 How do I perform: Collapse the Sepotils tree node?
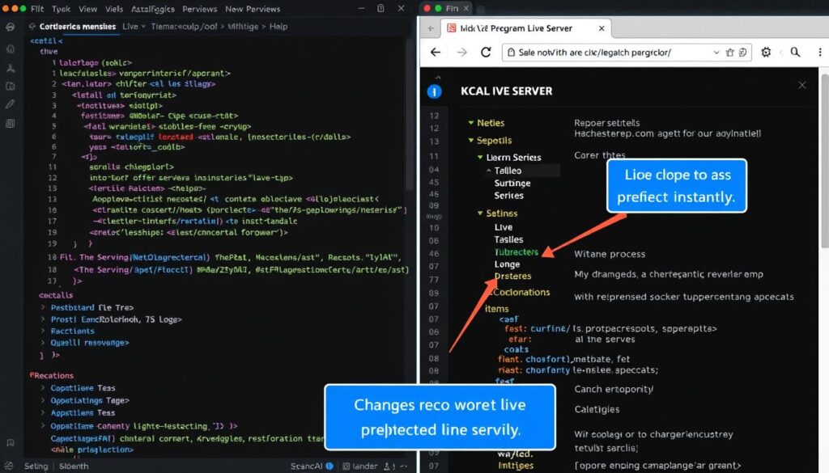click(x=470, y=141)
